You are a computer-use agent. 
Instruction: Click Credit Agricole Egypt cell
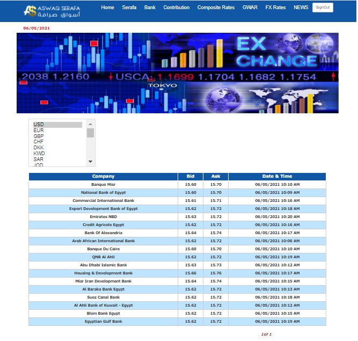coord(103,225)
